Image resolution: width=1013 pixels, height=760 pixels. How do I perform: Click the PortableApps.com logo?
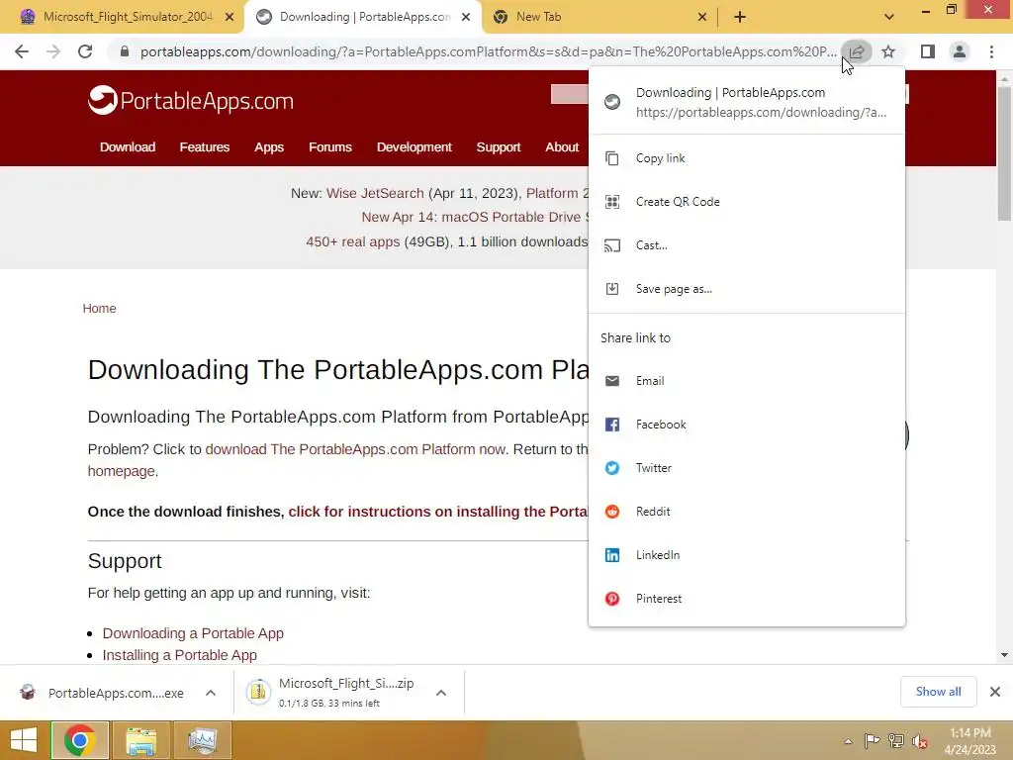[x=191, y=100]
